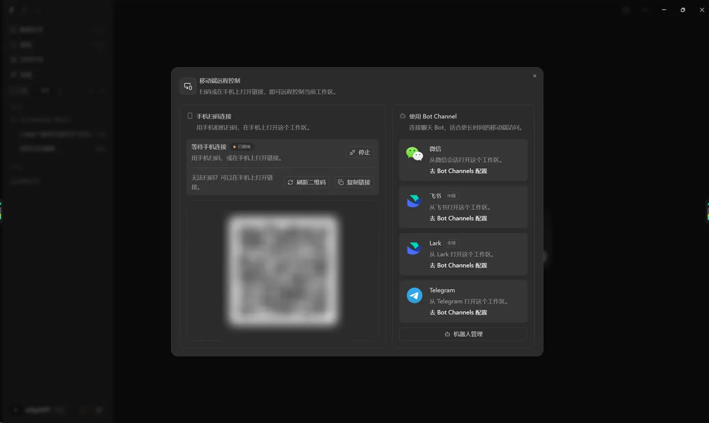Click the bot icon beside 使用 Bot Channel

point(403,116)
